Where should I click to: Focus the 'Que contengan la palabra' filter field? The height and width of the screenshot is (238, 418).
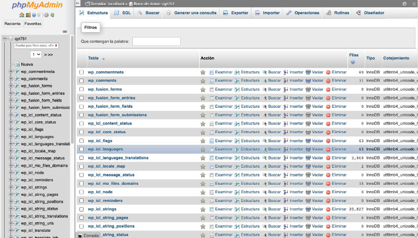(x=156, y=42)
